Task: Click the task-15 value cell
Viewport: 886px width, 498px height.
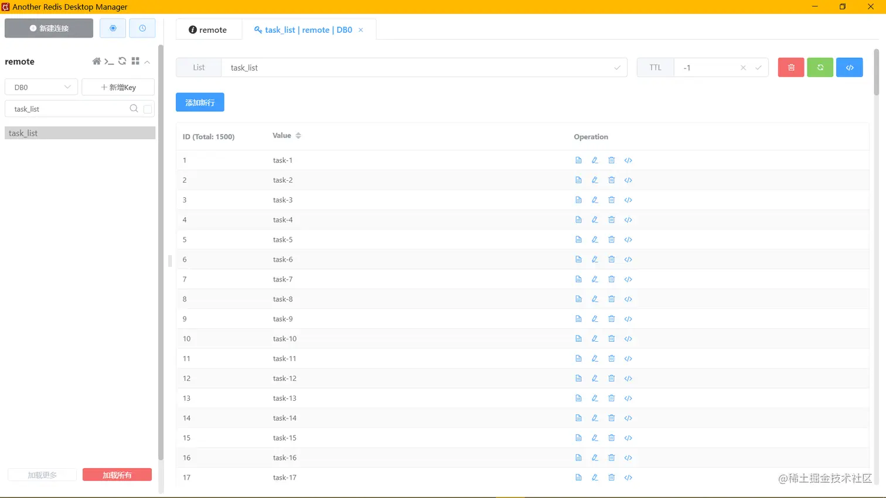Action: (x=285, y=438)
